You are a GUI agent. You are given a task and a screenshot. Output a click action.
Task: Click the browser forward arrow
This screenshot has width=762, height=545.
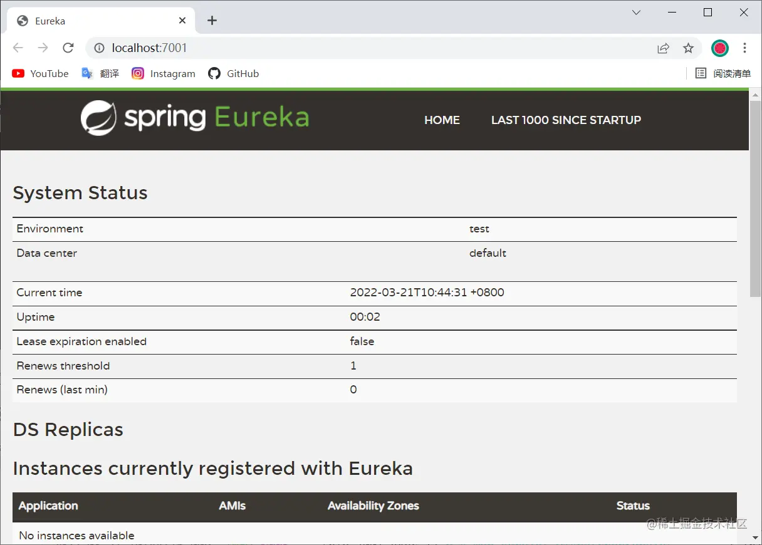[x=43, y=48]
